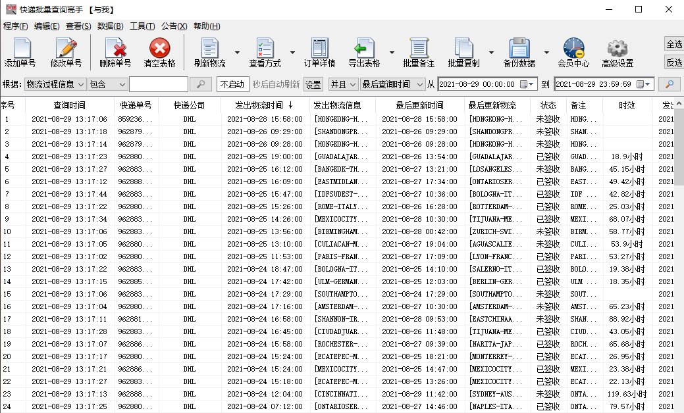Focus the filter keyword text box
Viewport: 684px width, 413px height.
pos(159,84)
